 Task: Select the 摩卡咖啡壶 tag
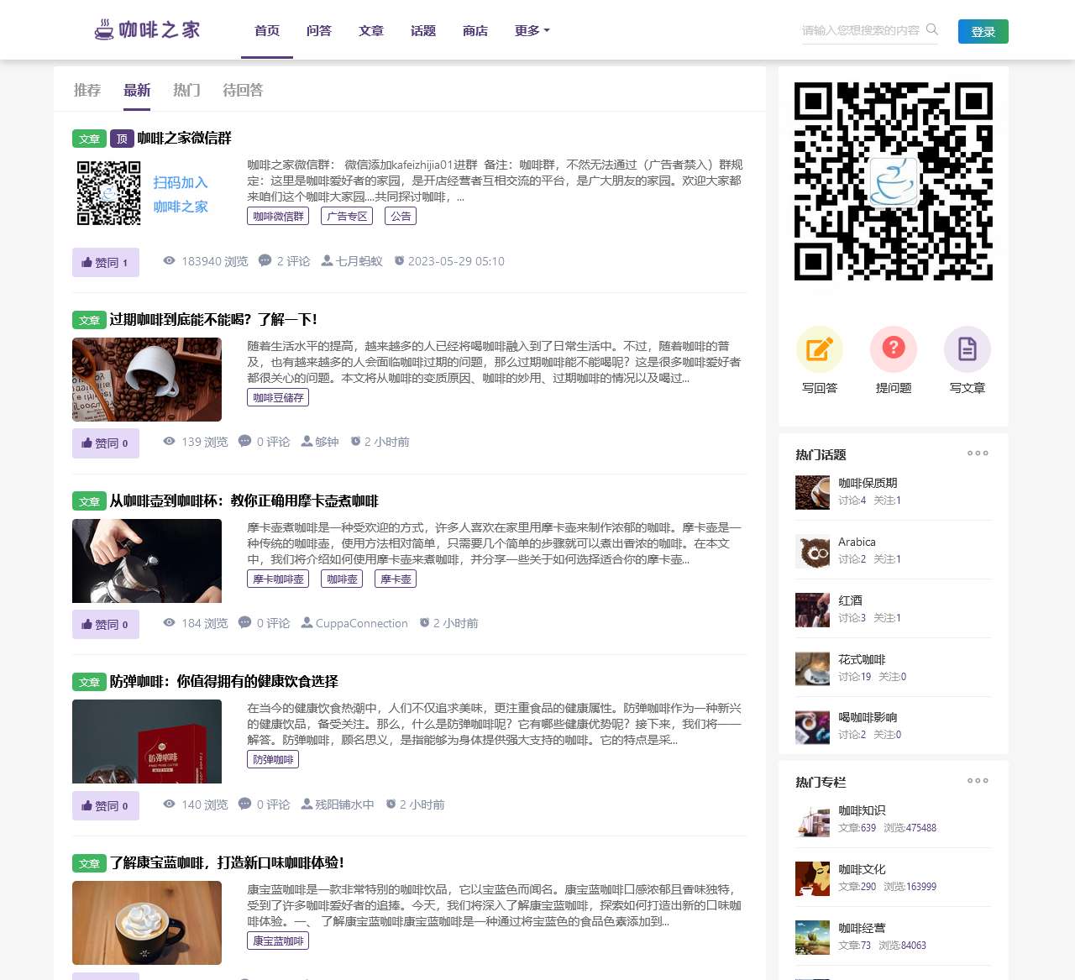click(278, 579)
